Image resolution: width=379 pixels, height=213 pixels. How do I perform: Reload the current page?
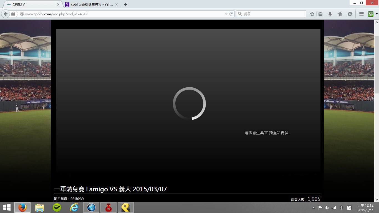pos(231,14)
